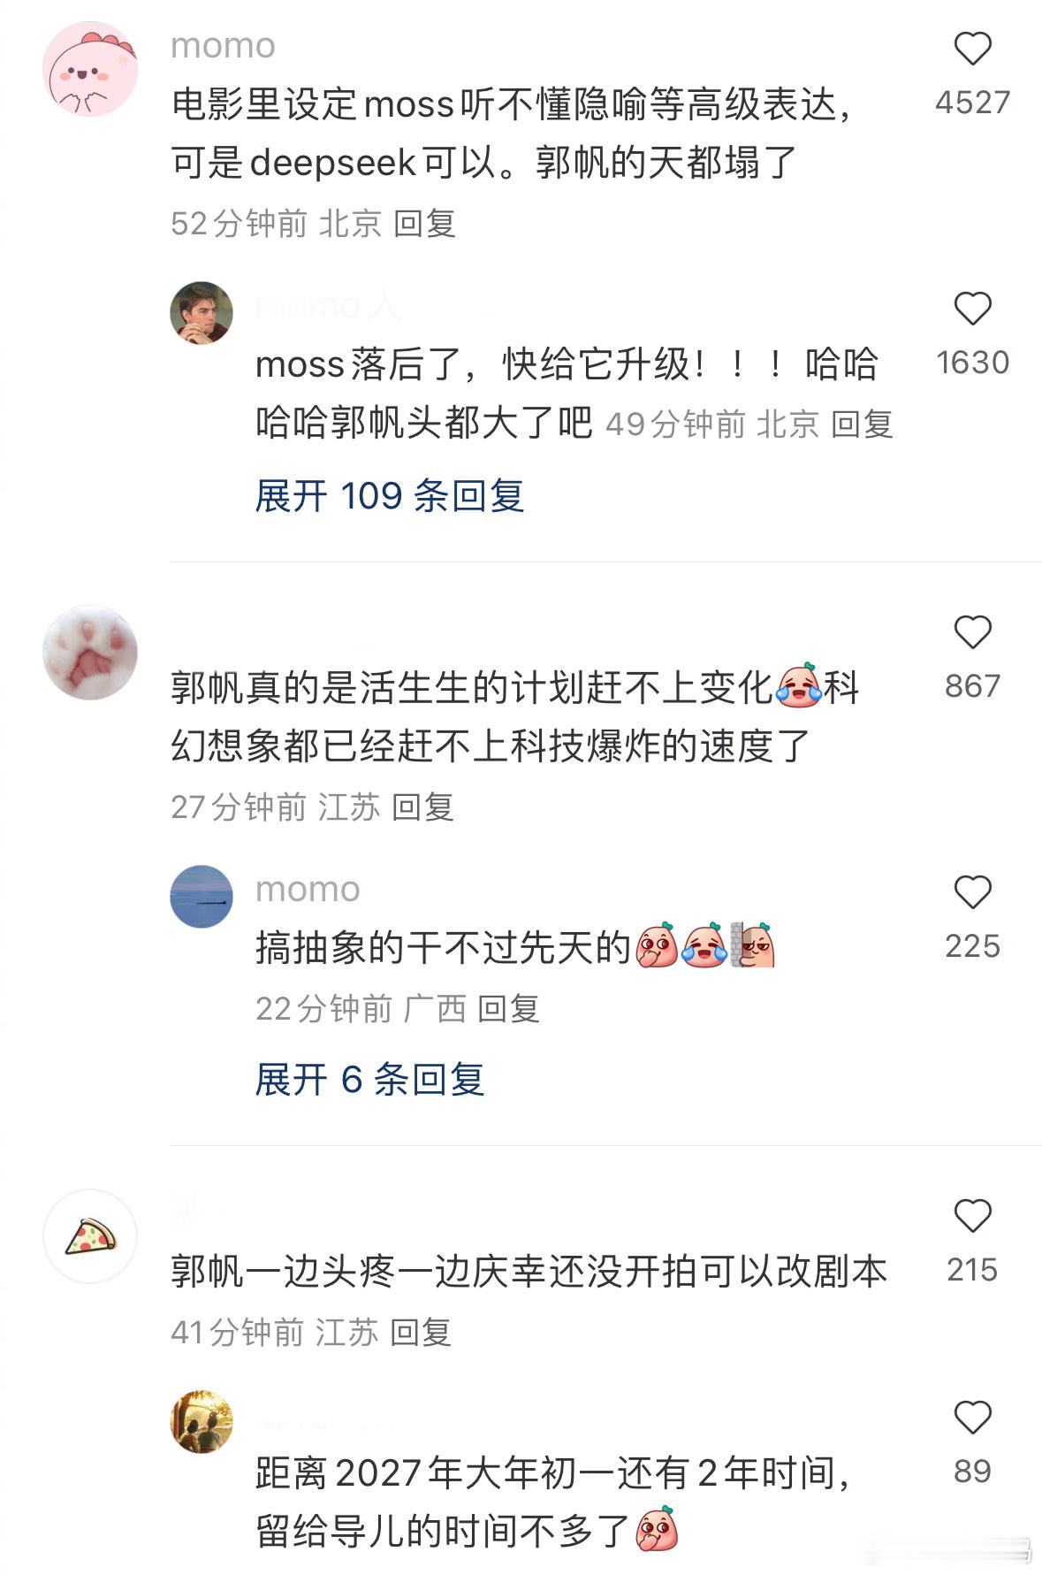This screenshot has width=1042, height=1575.
Task: Like the 搞抽象的干不过先天的 reply
Action: (972, 892)
